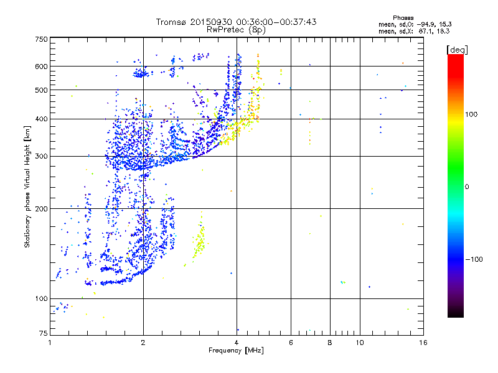Click the x-axis label '1'
The image size is (498, 373).
[50, 343]
